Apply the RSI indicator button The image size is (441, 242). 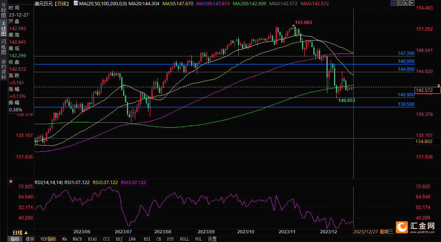(147, 239)
